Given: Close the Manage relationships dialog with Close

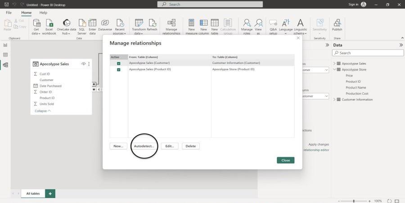Looking at the screenshot, I should [285, 160].
